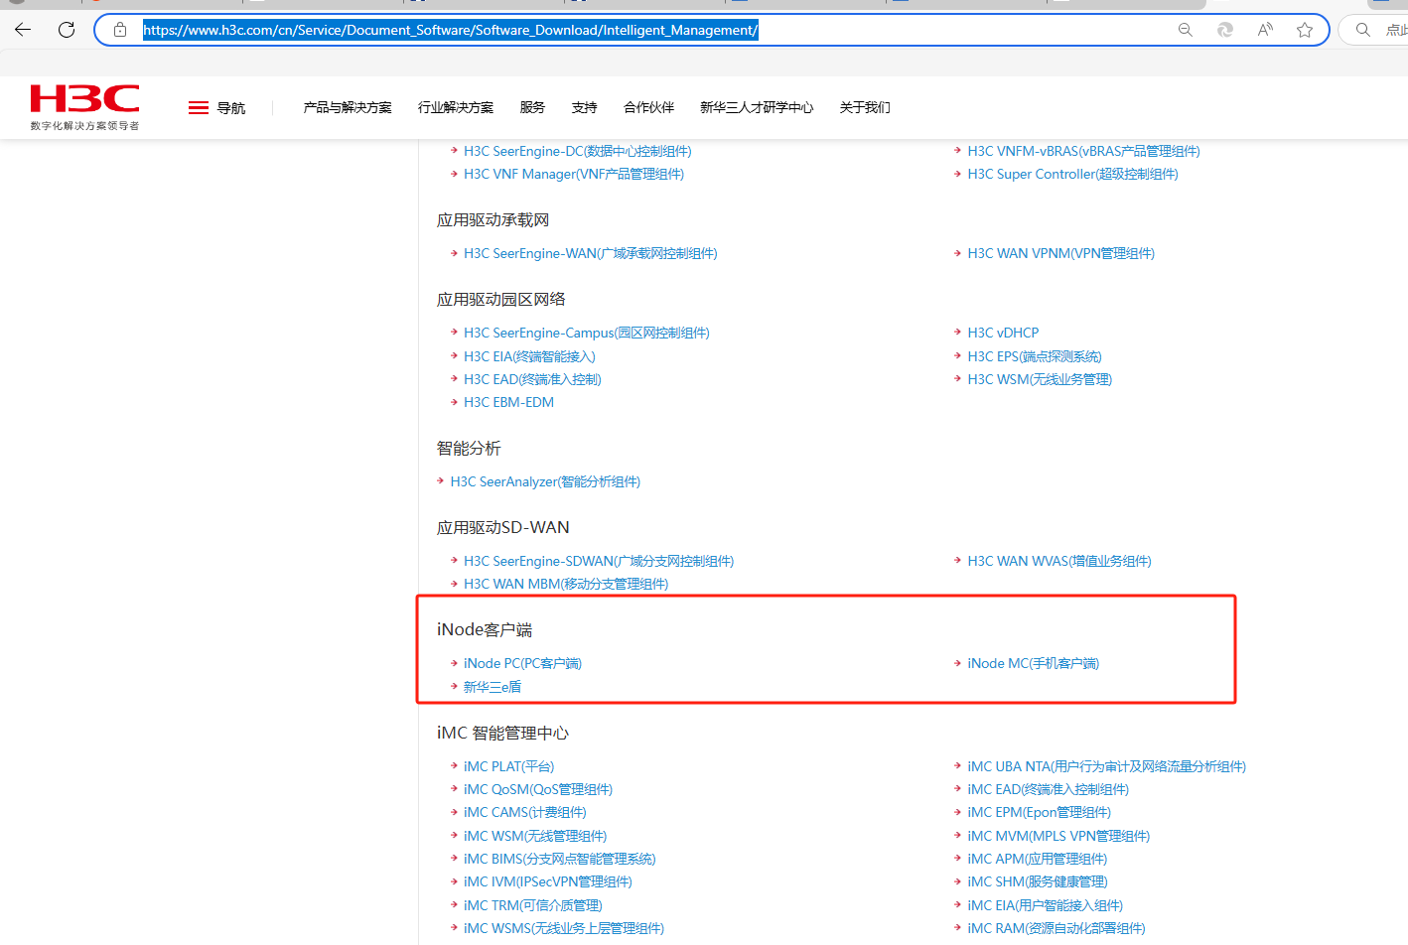Viewport: 1408px width, 945px height.
Task: Open the 新华三e盾 link
Action: click(x=493, y=687)
